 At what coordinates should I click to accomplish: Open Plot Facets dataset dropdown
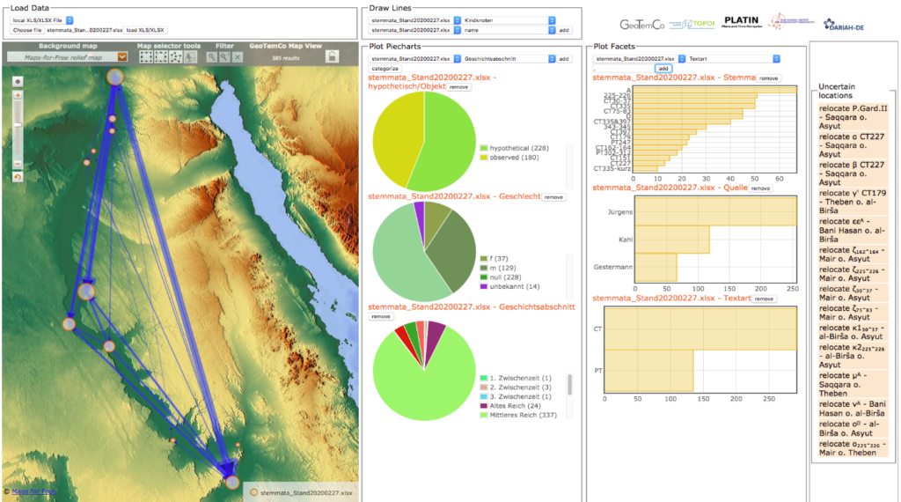tap(639, 59)
